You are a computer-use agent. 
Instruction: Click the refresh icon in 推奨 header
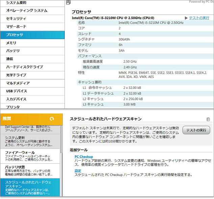(52, 119)
